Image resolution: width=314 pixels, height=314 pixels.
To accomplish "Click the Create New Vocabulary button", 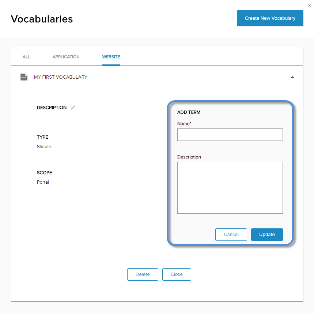I will pyautogui.click(x=270, y=18).
